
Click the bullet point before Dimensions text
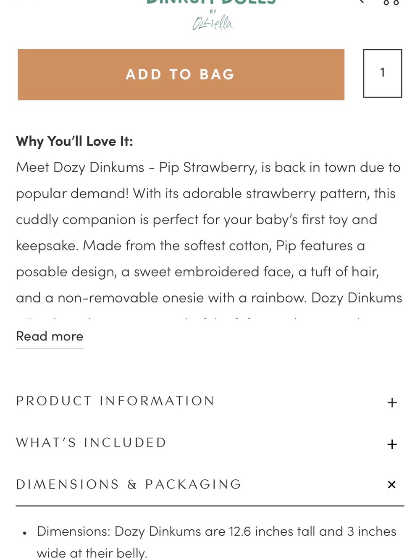(x=25, y=533)
